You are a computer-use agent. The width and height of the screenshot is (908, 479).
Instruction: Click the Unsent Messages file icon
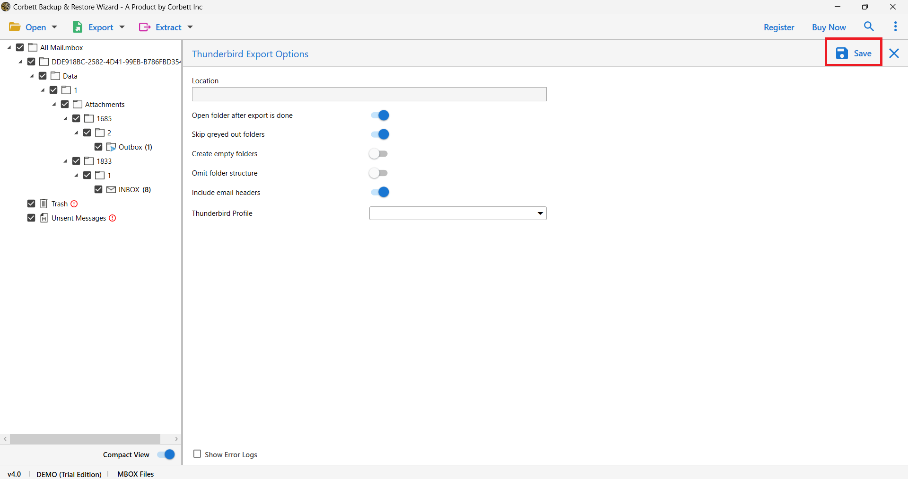pyautogui.click(x=44, y=218)
